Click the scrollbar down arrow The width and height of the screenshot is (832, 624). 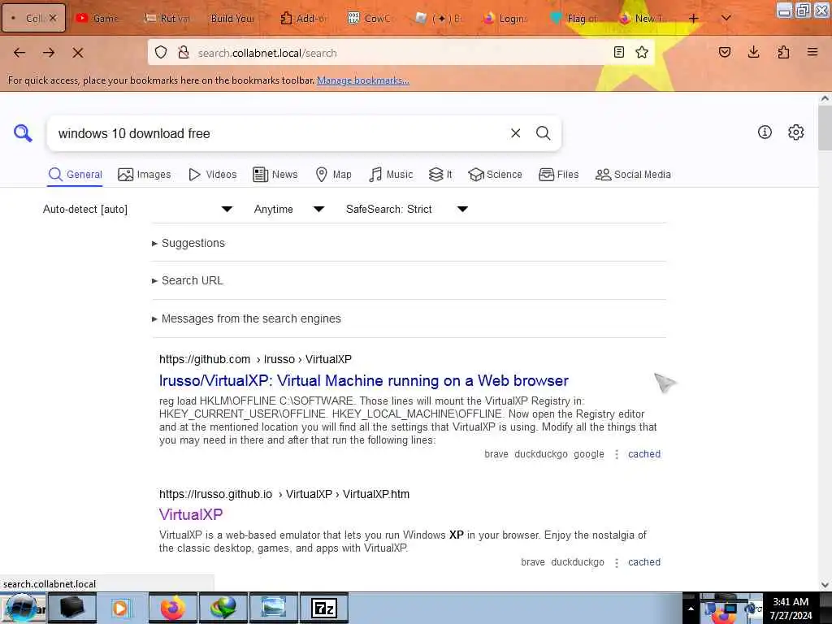click(825, 585)
